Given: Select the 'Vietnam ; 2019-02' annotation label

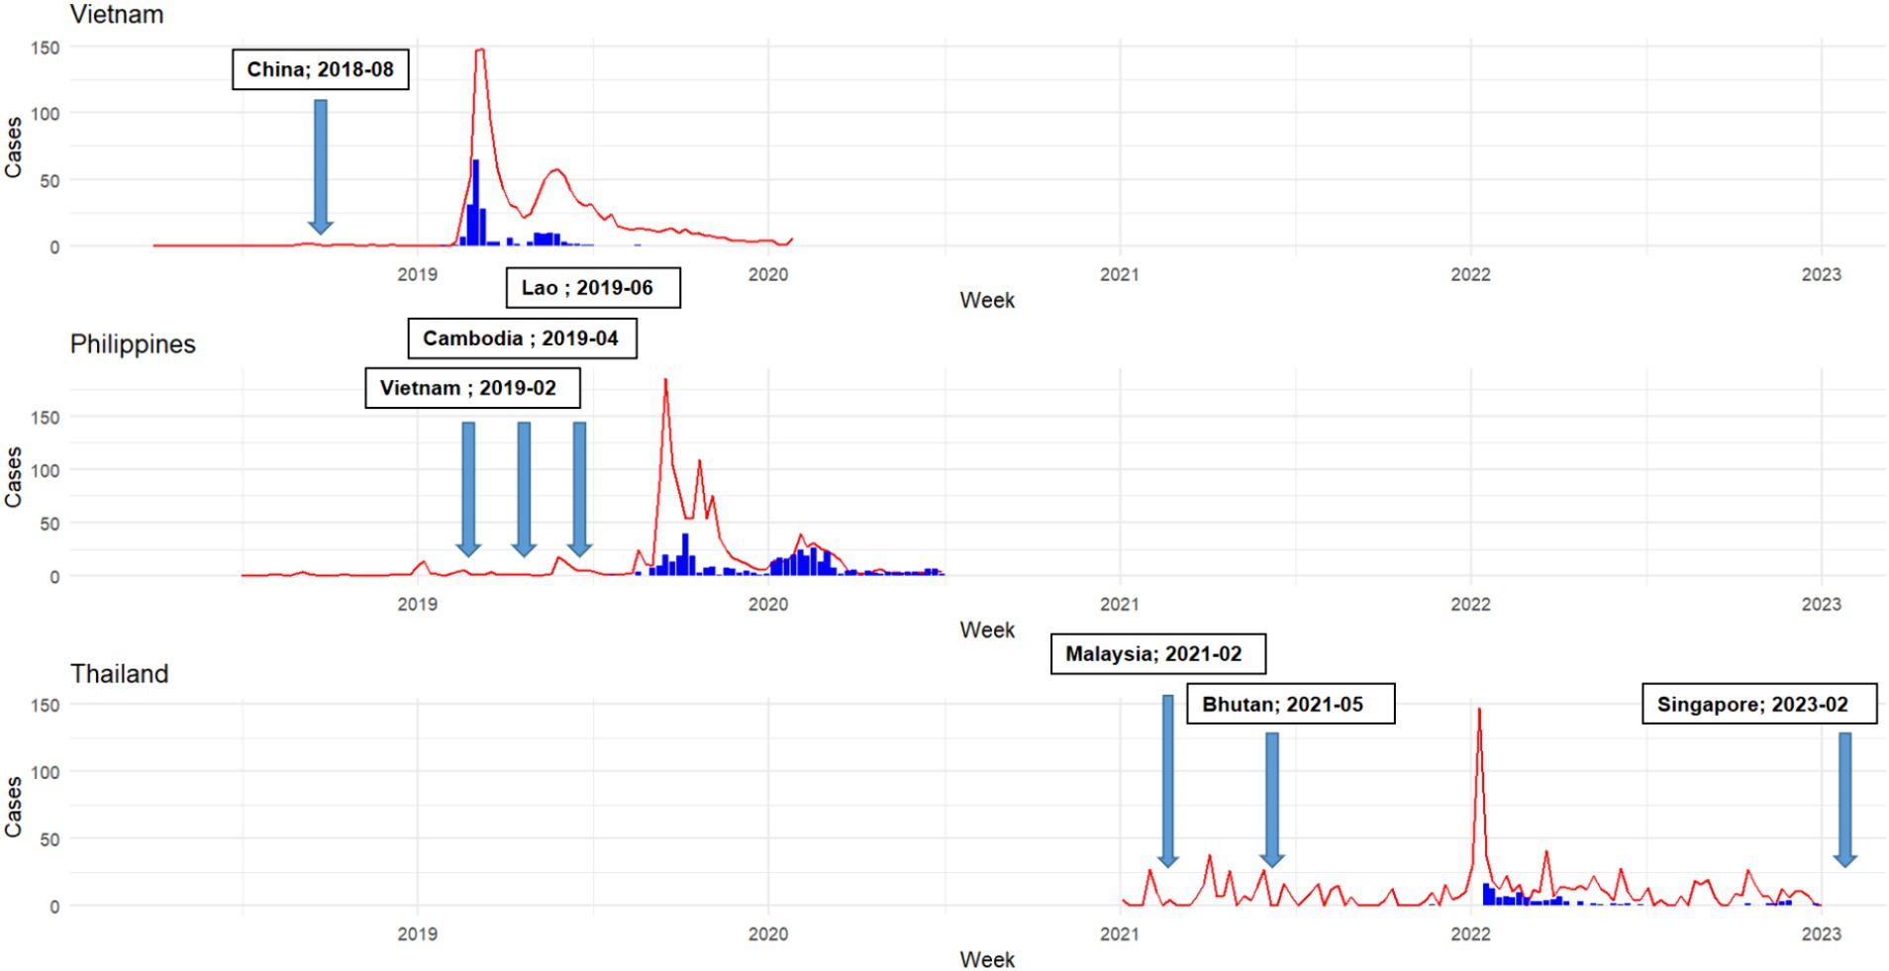Looking at the screenshot, I should click(472, 388).
